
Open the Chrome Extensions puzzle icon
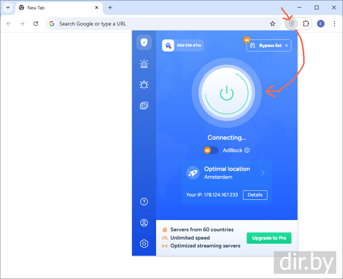(x=306, y=23)
